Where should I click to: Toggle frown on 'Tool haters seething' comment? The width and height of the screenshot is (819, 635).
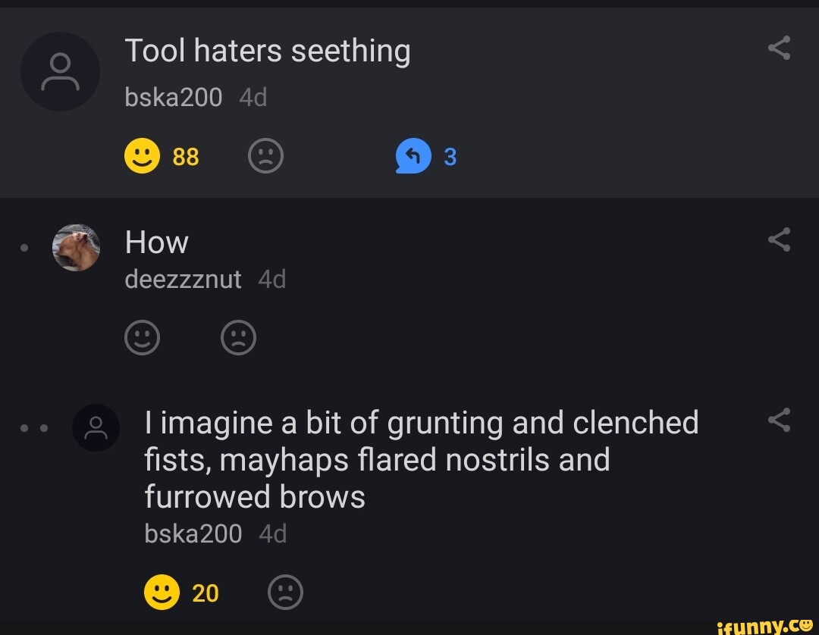click(x=265, y=157)
